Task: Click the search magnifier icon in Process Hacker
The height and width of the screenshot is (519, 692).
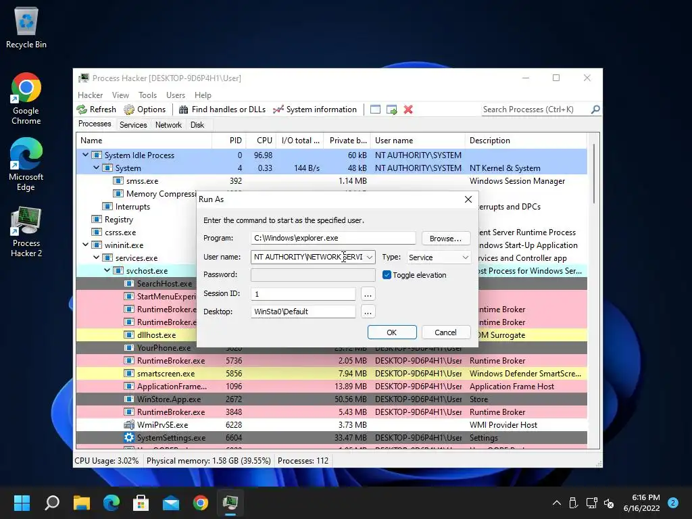Action: pos(595,109)
